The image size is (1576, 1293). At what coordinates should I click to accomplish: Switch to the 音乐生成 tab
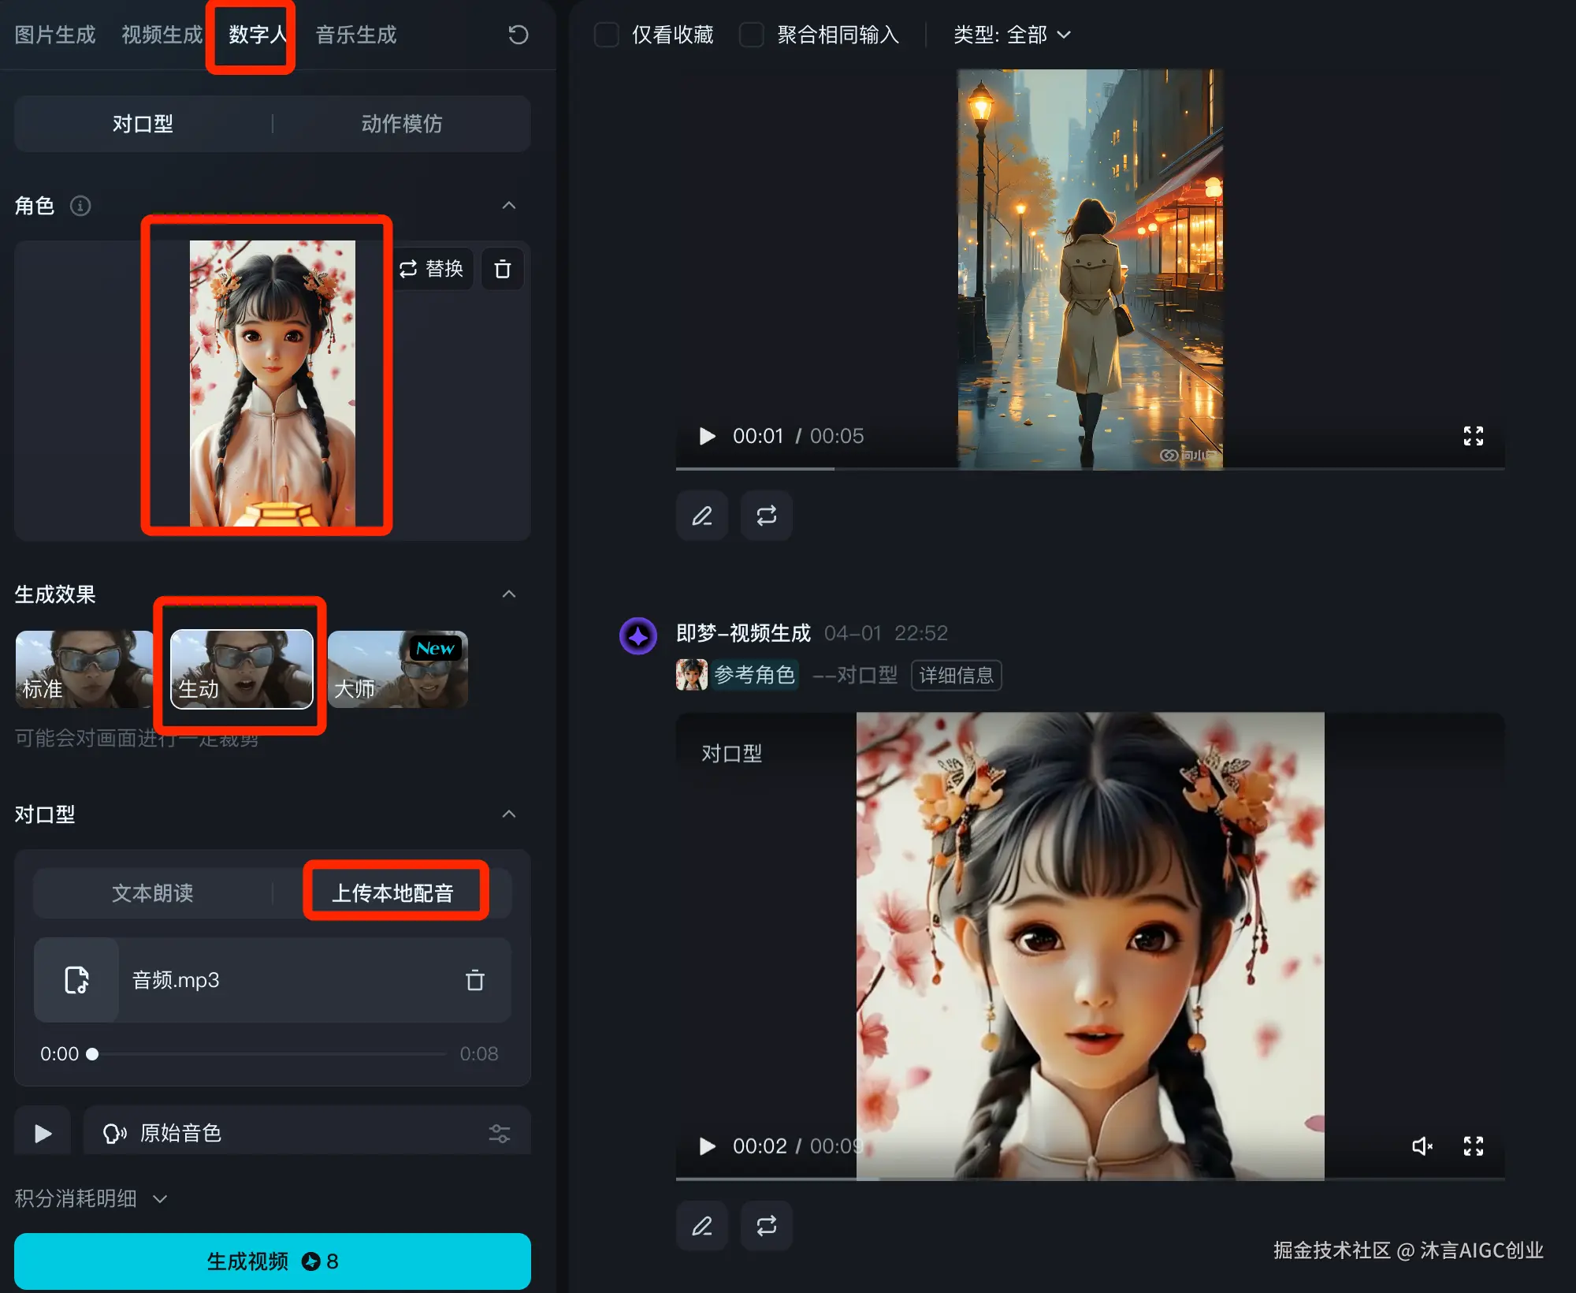tap(356, 35)
